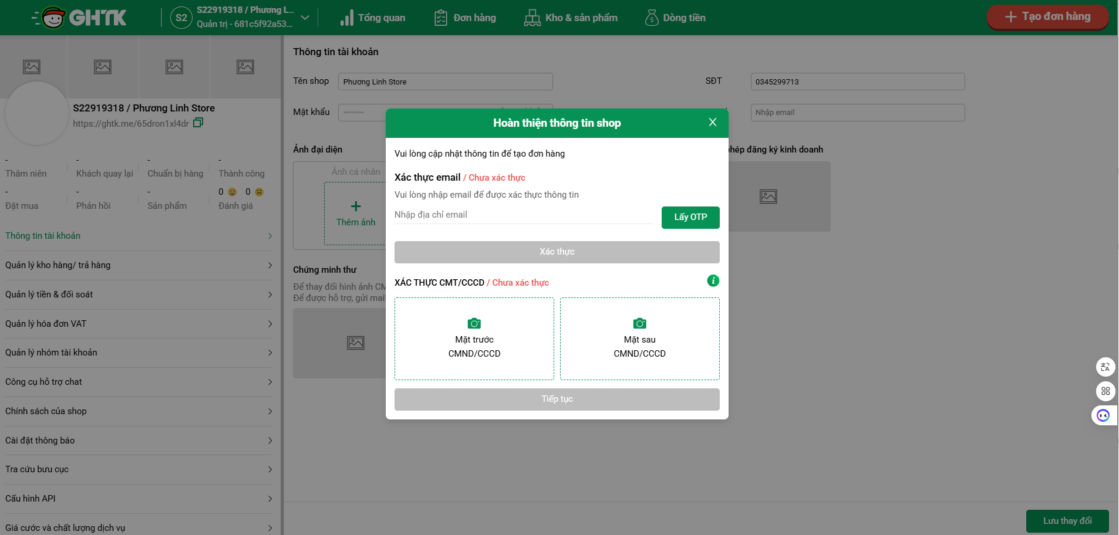
Task: Click the Lấy OTP button
Action: (690, 217)
